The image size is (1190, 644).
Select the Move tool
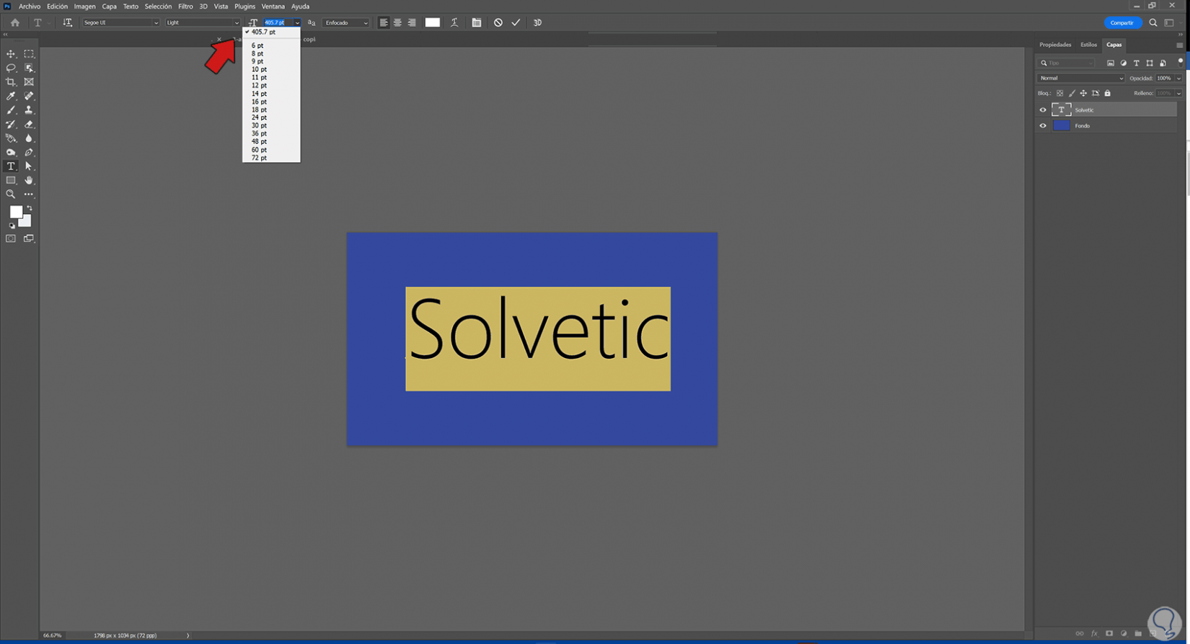point(11,54)
